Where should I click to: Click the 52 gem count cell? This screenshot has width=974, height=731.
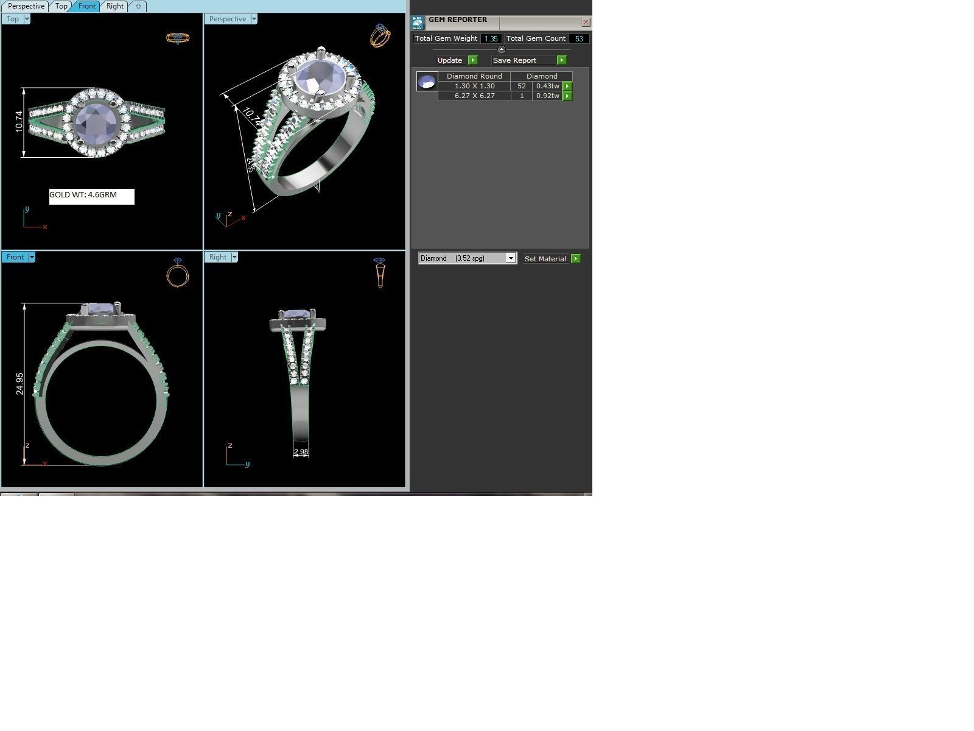coord(522,86)
